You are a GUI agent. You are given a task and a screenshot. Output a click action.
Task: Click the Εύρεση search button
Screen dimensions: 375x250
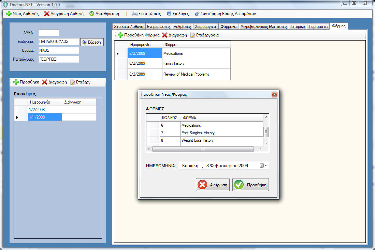click(x=92, y=42)
